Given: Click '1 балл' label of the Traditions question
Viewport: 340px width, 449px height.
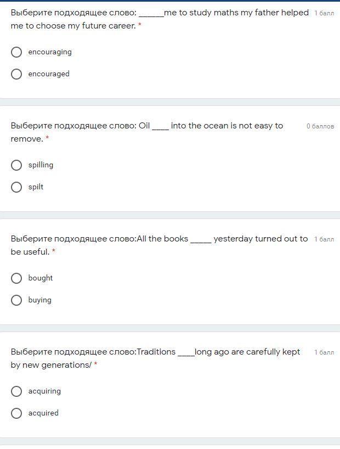Looking at the screenshot, I should pos(324,352).
